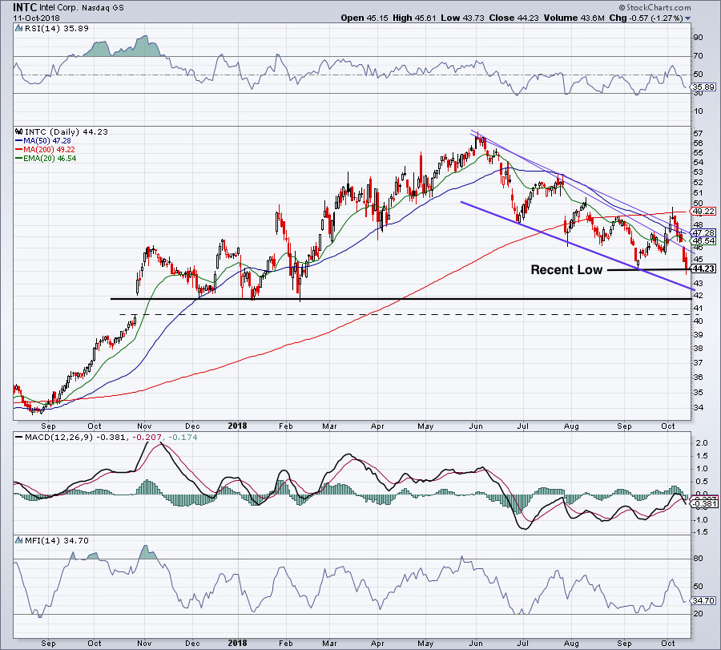This screenshot has height=650, width=721.
Task: Click the MFI(14) 34.70 panel label
Action: click(56, 540)
